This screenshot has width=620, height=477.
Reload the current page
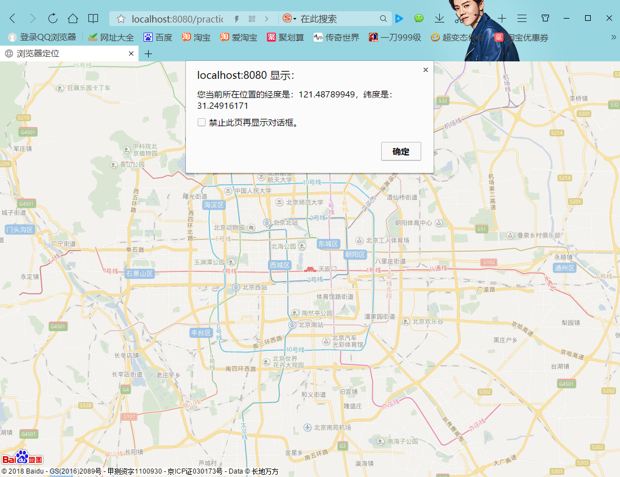52,18
